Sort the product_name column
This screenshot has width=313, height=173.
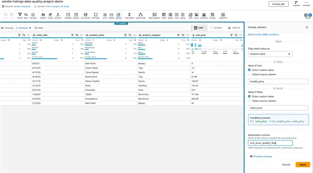coord(130,35)
